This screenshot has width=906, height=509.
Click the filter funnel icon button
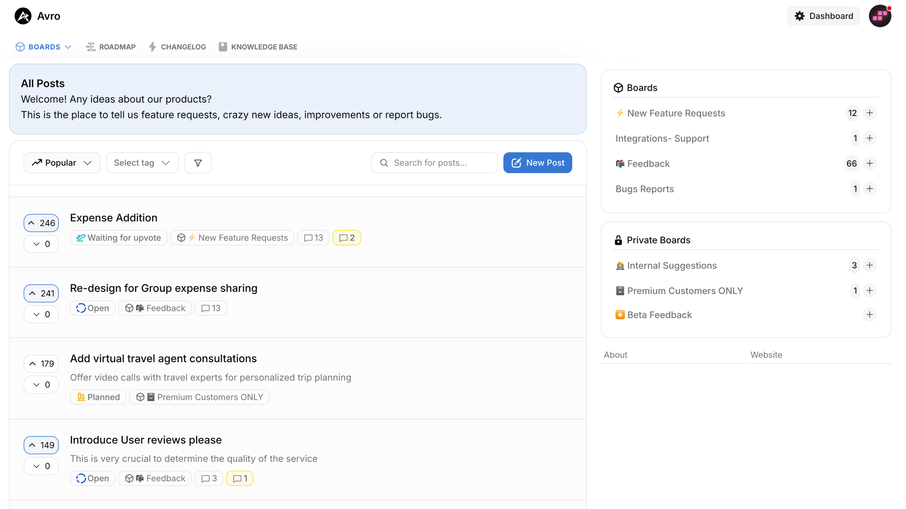tap(198, 163)
